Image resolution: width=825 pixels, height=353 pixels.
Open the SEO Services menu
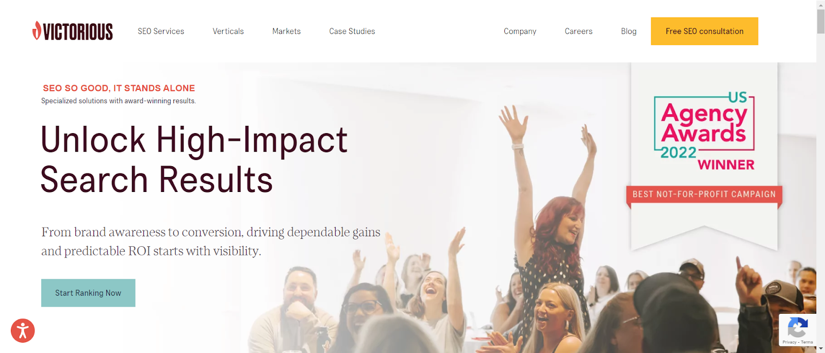point(161,31)
